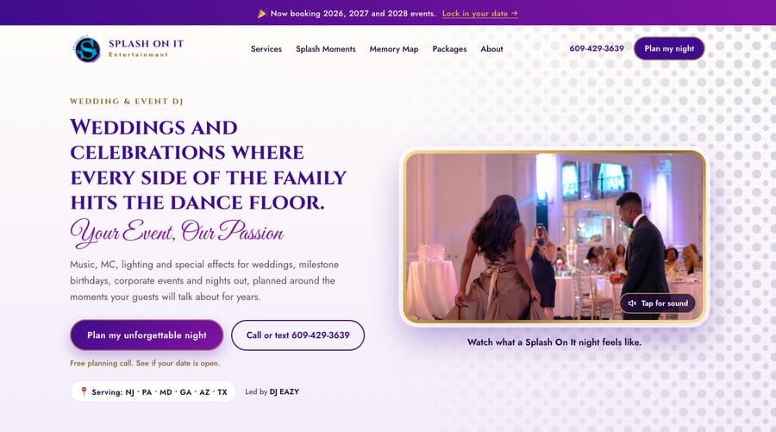Open the Services menu item
Viewport: 776px width, 432px height.
(x=266, y=49)
